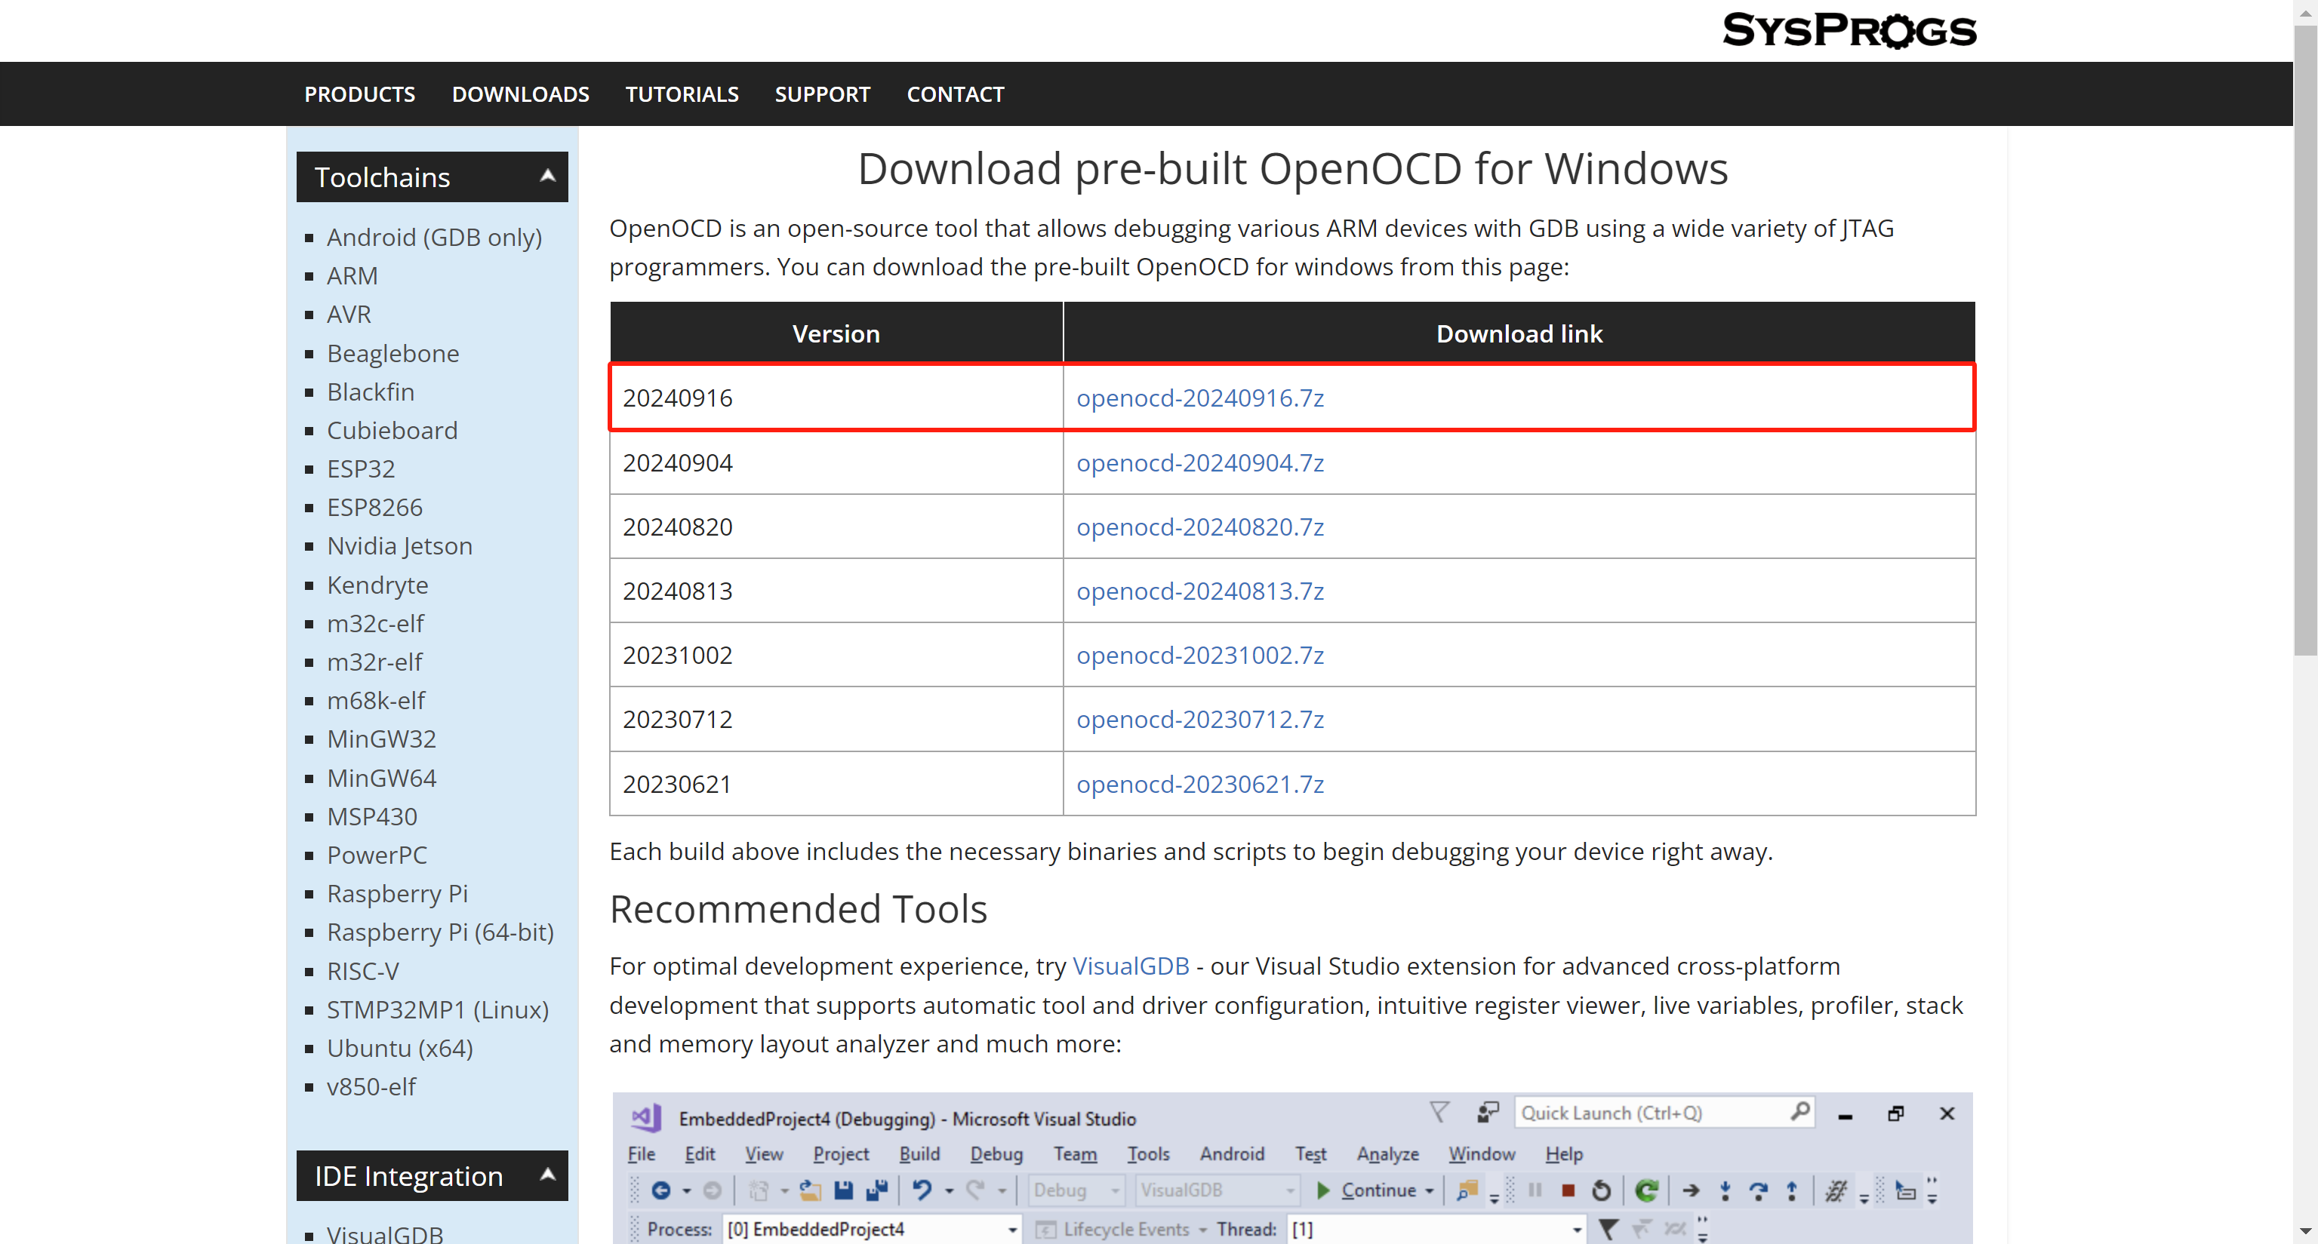Viewport: 2318px width, 1244px height.
Task: Collapse the Toolchains section
Action: pos(547,177)
